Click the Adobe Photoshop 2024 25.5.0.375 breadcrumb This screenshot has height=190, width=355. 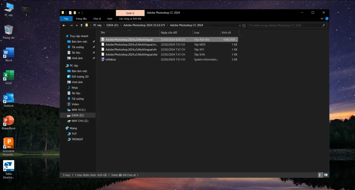(x=144, y=25)
